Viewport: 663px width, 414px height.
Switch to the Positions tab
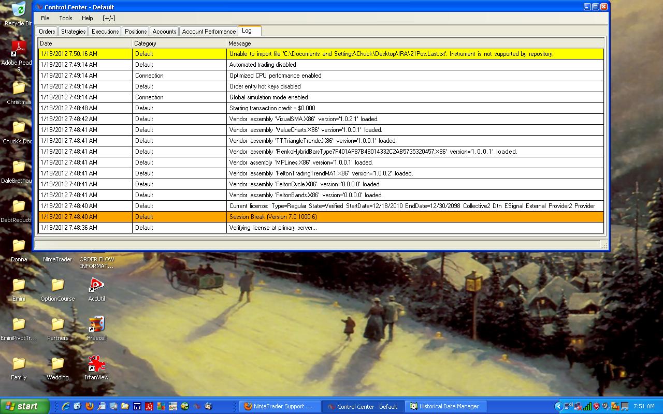point(136,32)
